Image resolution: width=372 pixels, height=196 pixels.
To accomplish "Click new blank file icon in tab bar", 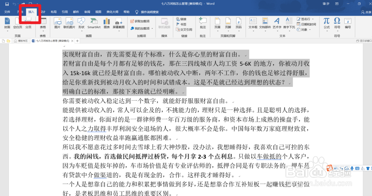I will click(3, 41).
